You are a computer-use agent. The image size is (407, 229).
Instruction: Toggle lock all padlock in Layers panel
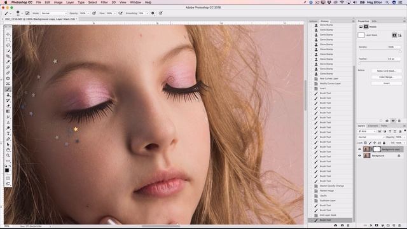[384, 142]
